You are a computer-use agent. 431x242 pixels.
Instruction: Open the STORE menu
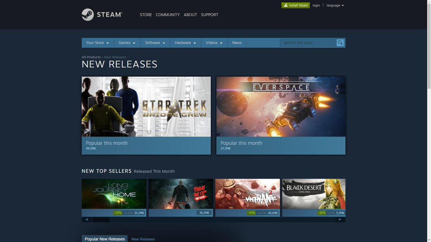coord(146,15)
